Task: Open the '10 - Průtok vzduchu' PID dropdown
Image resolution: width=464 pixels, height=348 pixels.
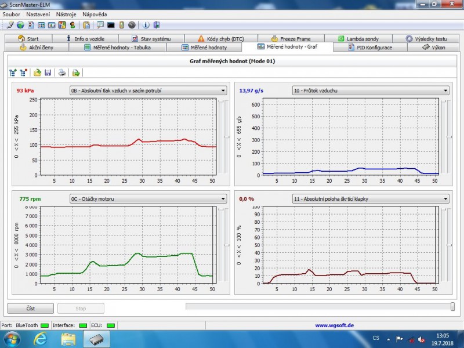Action: [x=445, y=90]
